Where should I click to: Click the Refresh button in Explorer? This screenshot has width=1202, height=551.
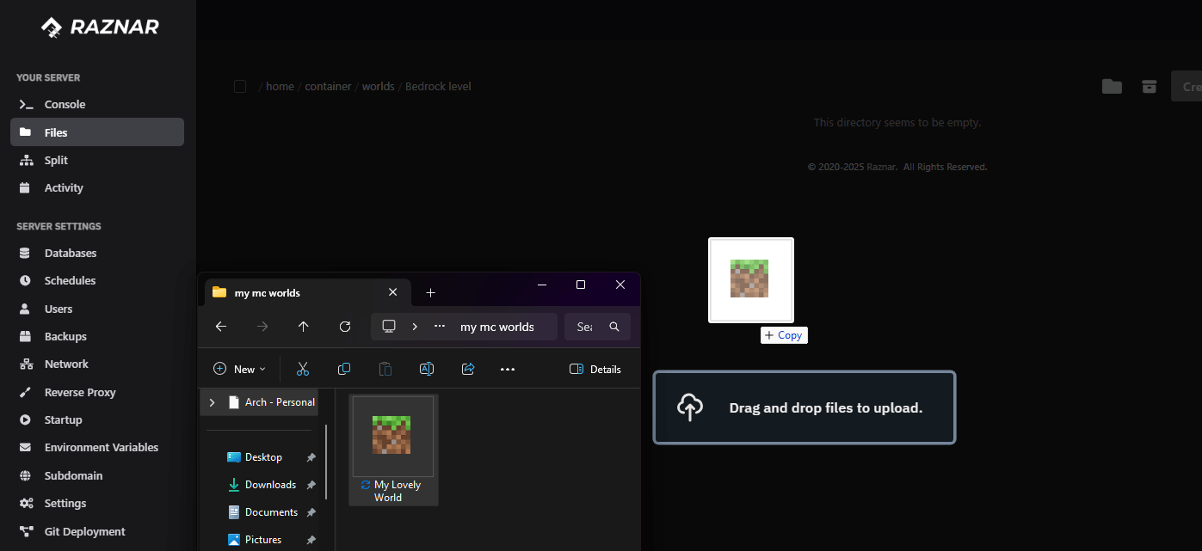345,327
